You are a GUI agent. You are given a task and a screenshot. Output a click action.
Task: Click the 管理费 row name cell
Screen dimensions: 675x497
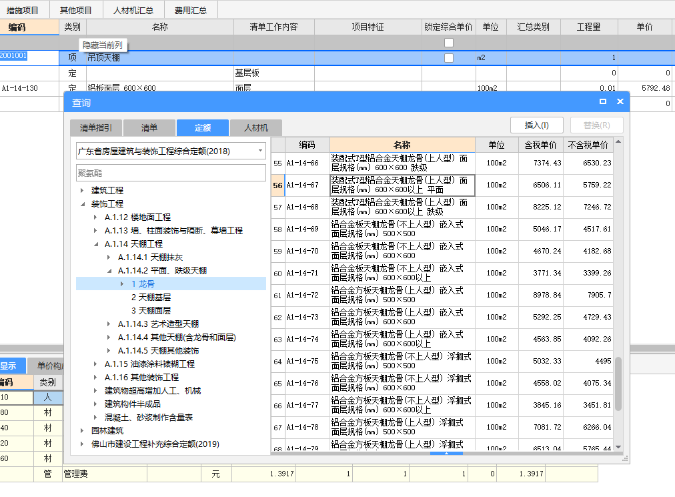(105, 474)
